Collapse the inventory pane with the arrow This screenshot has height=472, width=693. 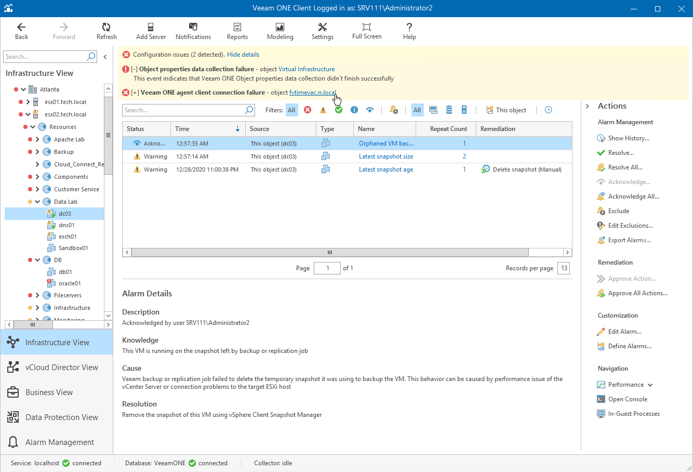[x=105, y=57]
